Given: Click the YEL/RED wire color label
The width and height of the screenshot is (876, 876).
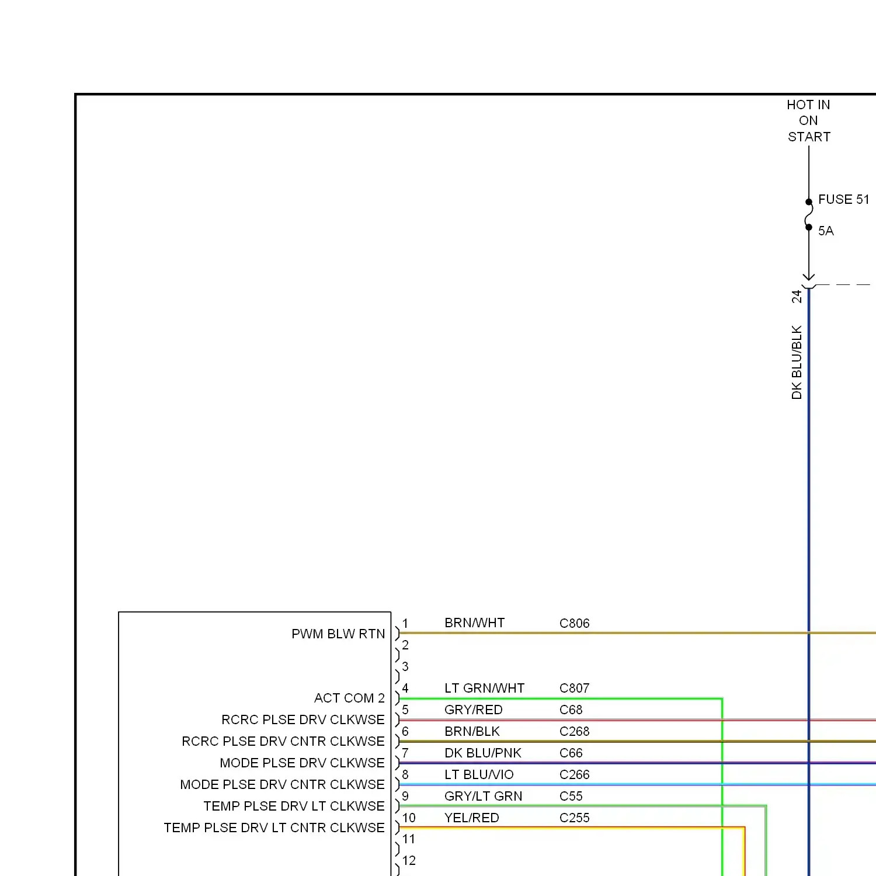Looking at the screenshot, I should [471, 818].
